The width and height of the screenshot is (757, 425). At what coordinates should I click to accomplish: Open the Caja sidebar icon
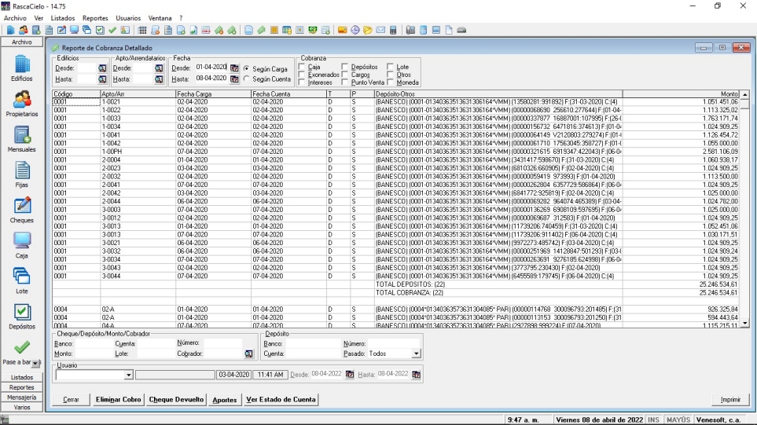point(22,241)
